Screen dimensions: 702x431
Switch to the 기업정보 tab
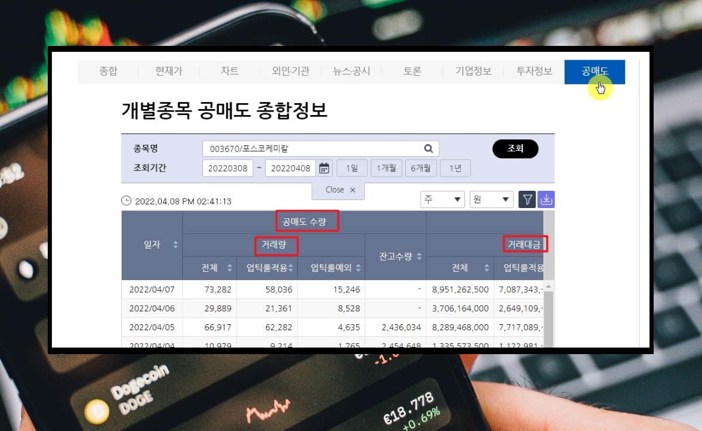pos(473,71)
